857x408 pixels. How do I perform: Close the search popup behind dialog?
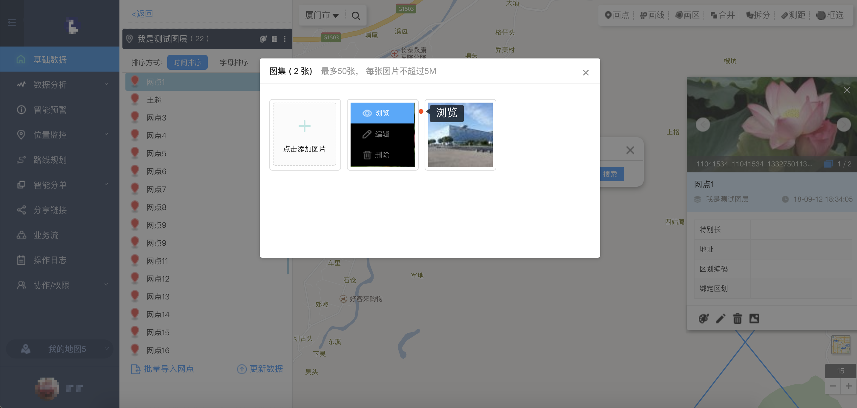coord(630,150)
